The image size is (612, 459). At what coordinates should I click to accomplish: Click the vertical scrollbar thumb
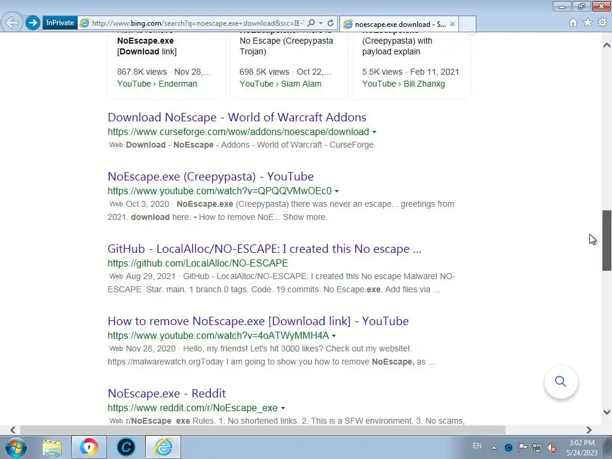click(x=607, y=240)
